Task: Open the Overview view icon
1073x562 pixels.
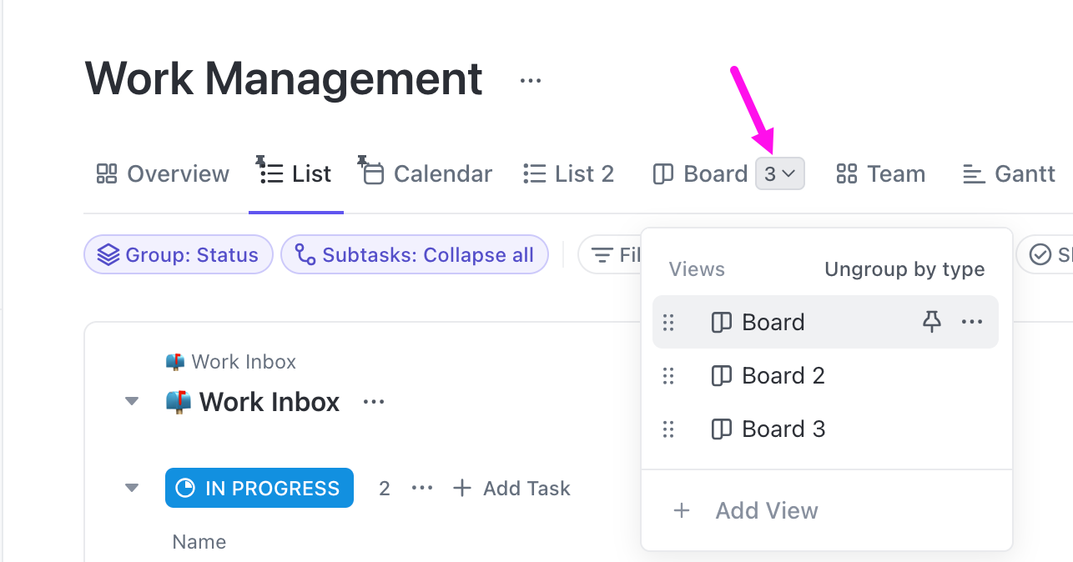Action: point(106,173)
